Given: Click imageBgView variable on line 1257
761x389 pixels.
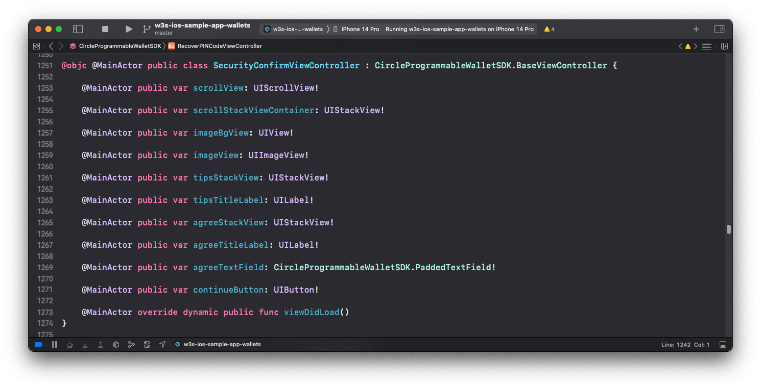Looking at the screenshot, I should pos(221,133).
